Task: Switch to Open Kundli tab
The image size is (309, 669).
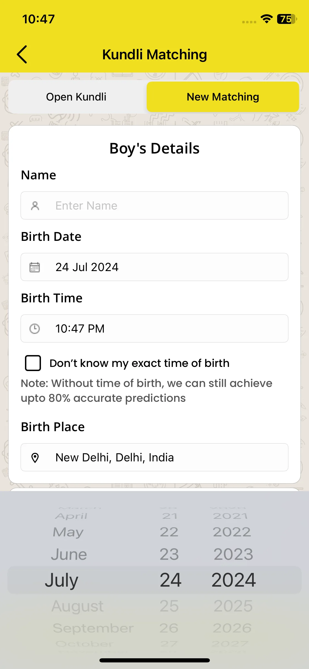Action: point(76,97)
